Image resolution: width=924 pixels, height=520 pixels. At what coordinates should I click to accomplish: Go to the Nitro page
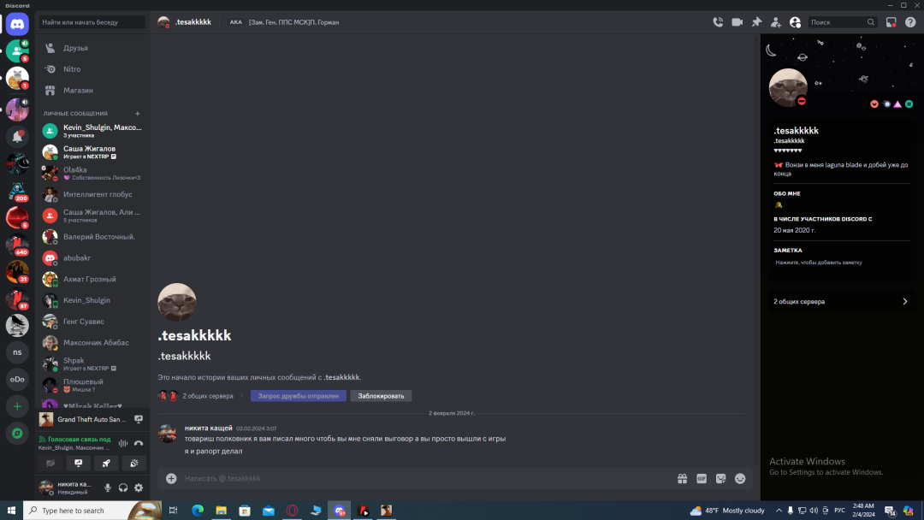[72, 69]
